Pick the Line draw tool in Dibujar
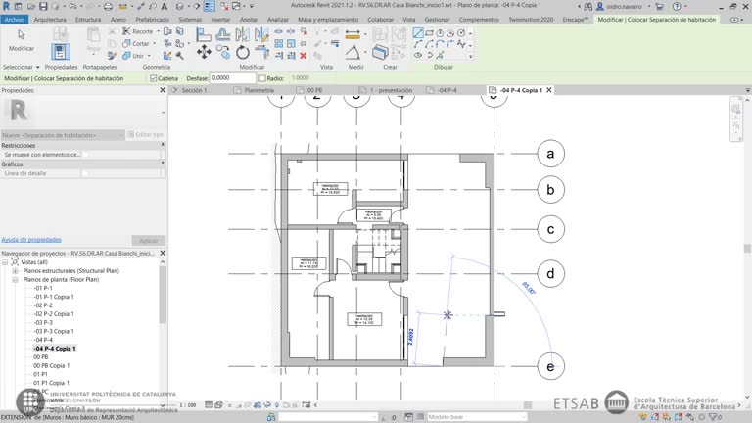Viewport: 752px width, 423px height. pos(419,32)
